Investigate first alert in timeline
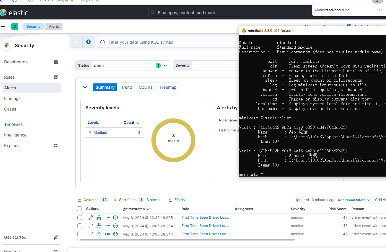Viewport: 386px width, 252px height. (115, 218)
